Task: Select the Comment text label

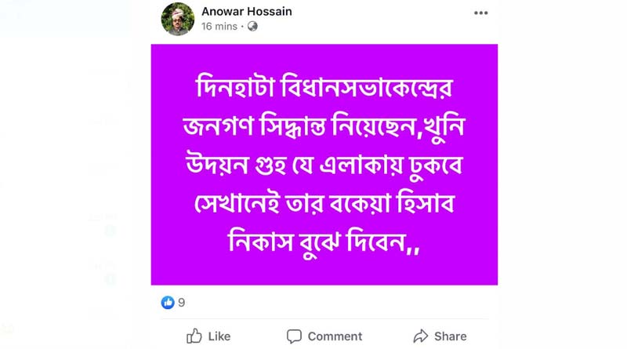Action: (335, 336)
